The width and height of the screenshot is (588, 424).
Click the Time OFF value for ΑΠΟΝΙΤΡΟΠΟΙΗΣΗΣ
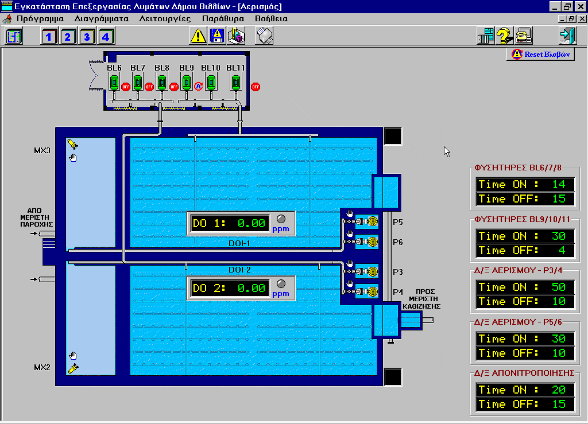[558, 404]
